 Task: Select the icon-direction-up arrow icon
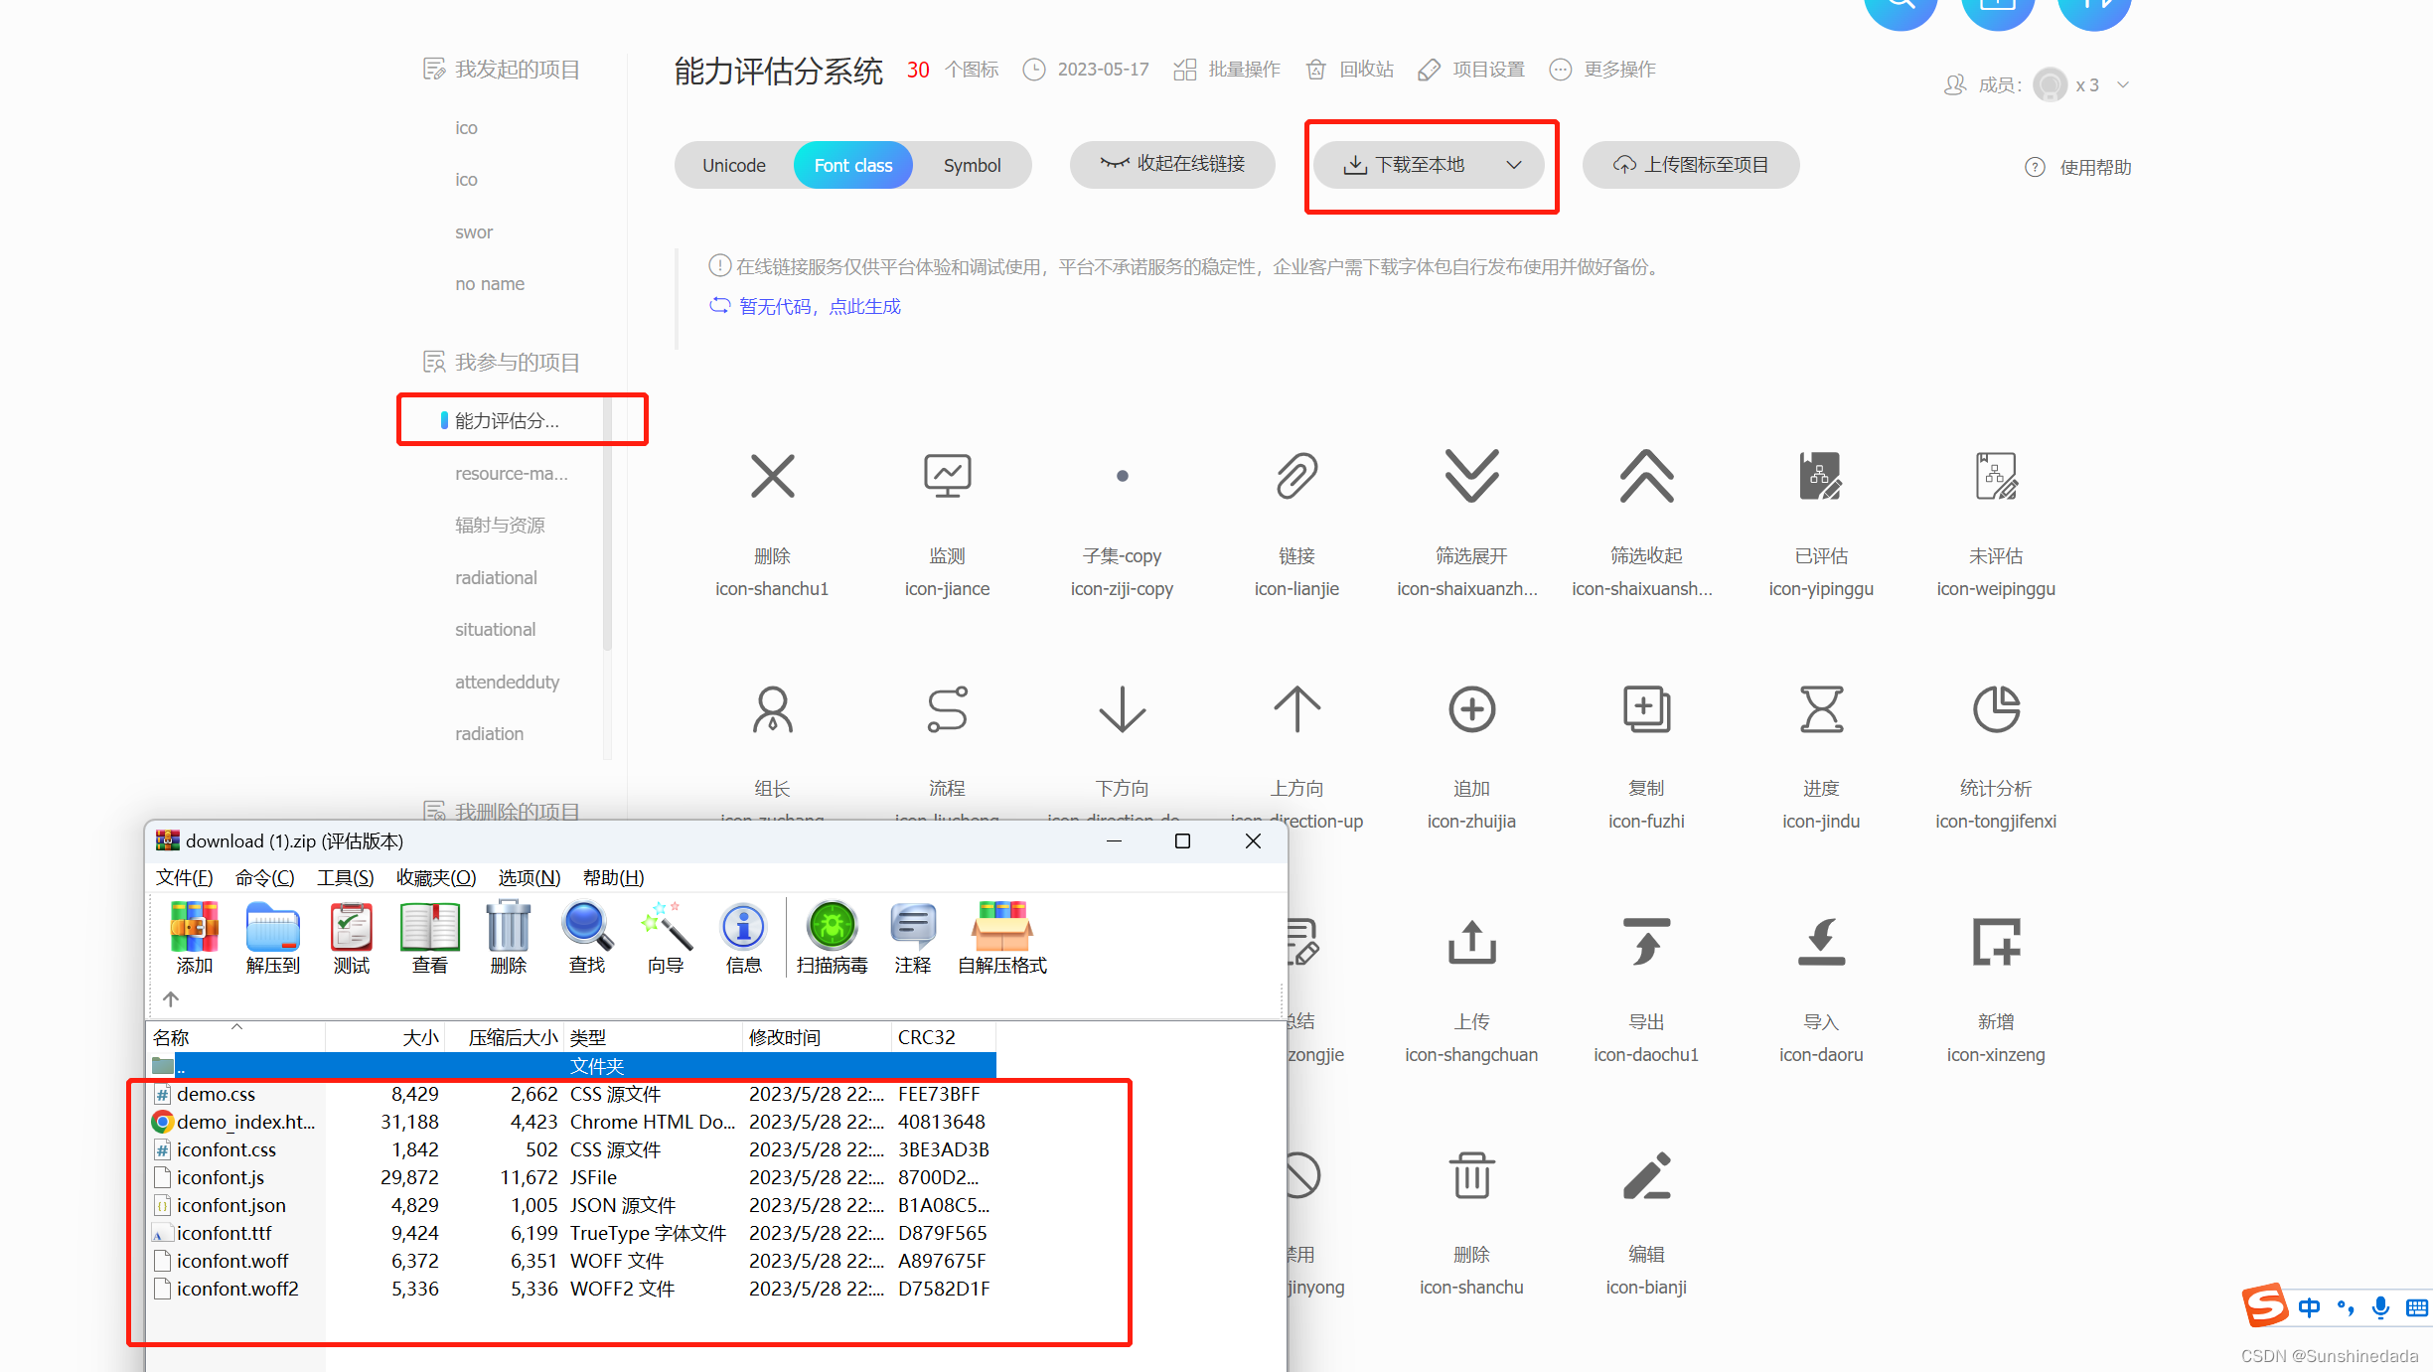coord(1296,709)
